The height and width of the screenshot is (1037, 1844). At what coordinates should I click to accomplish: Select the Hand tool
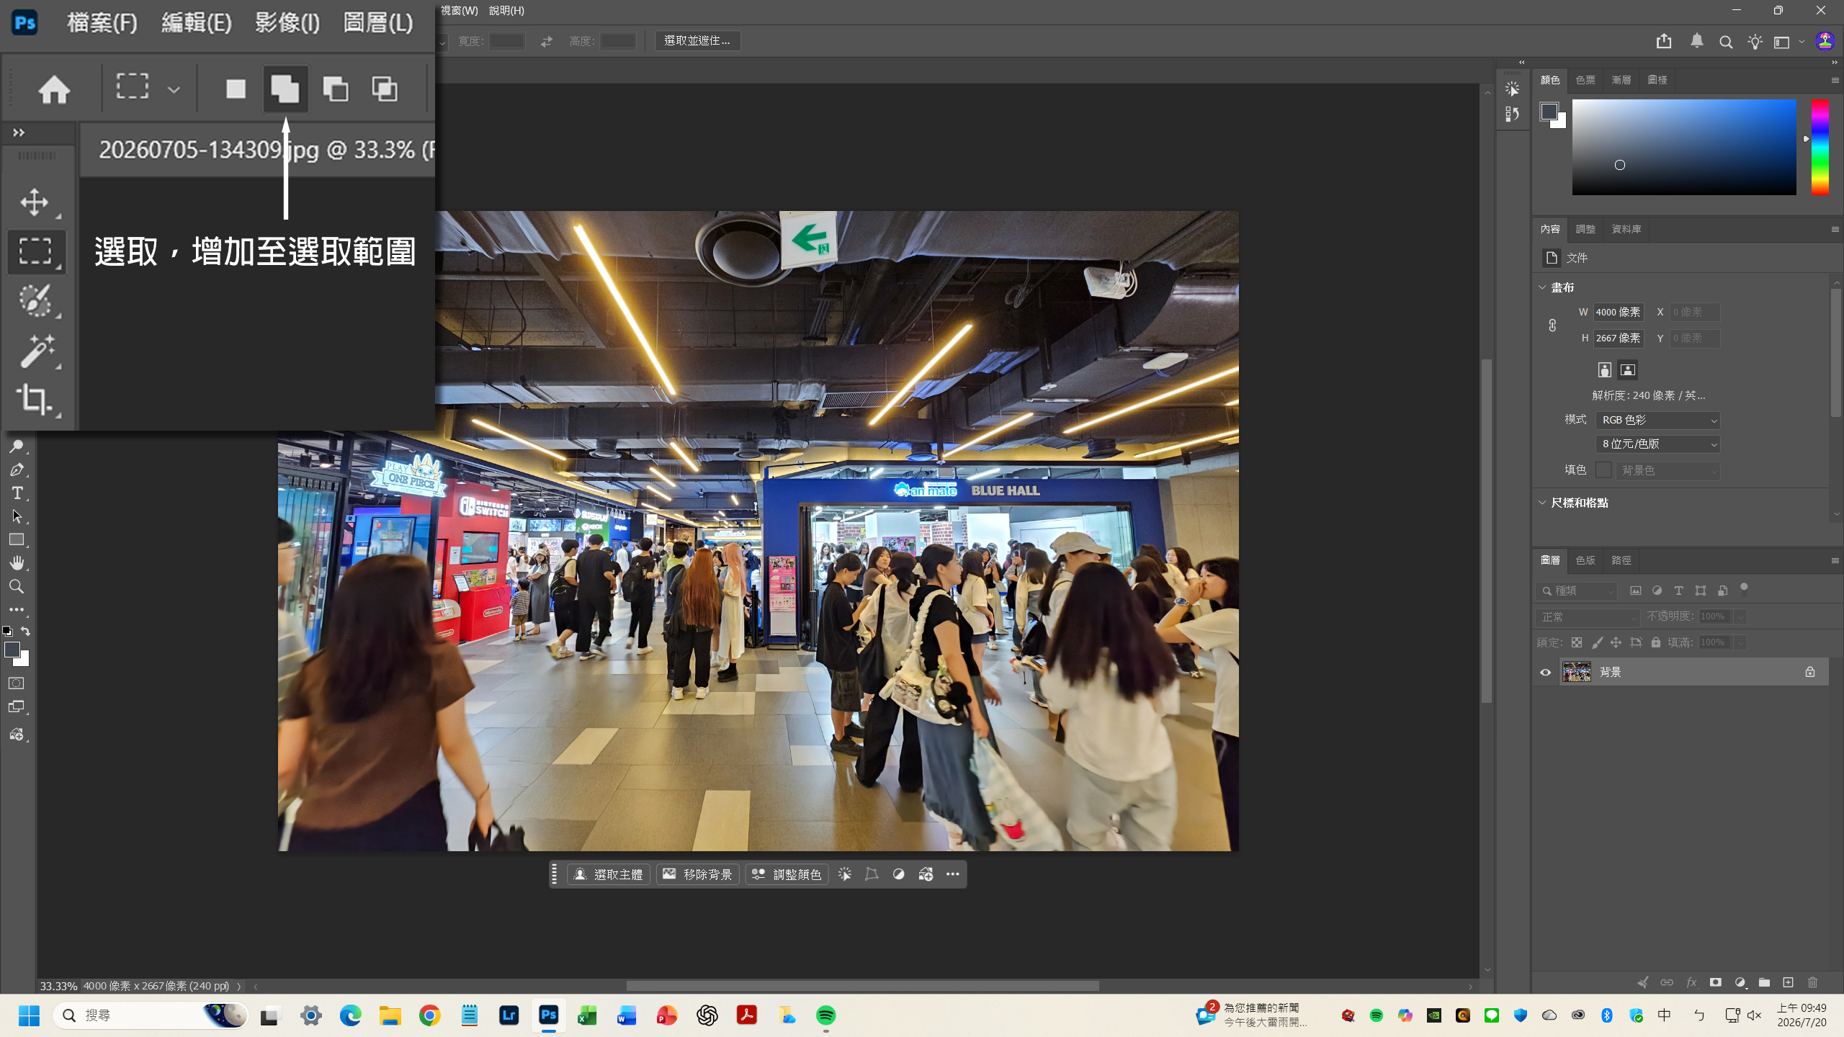(x=17, y=562)
